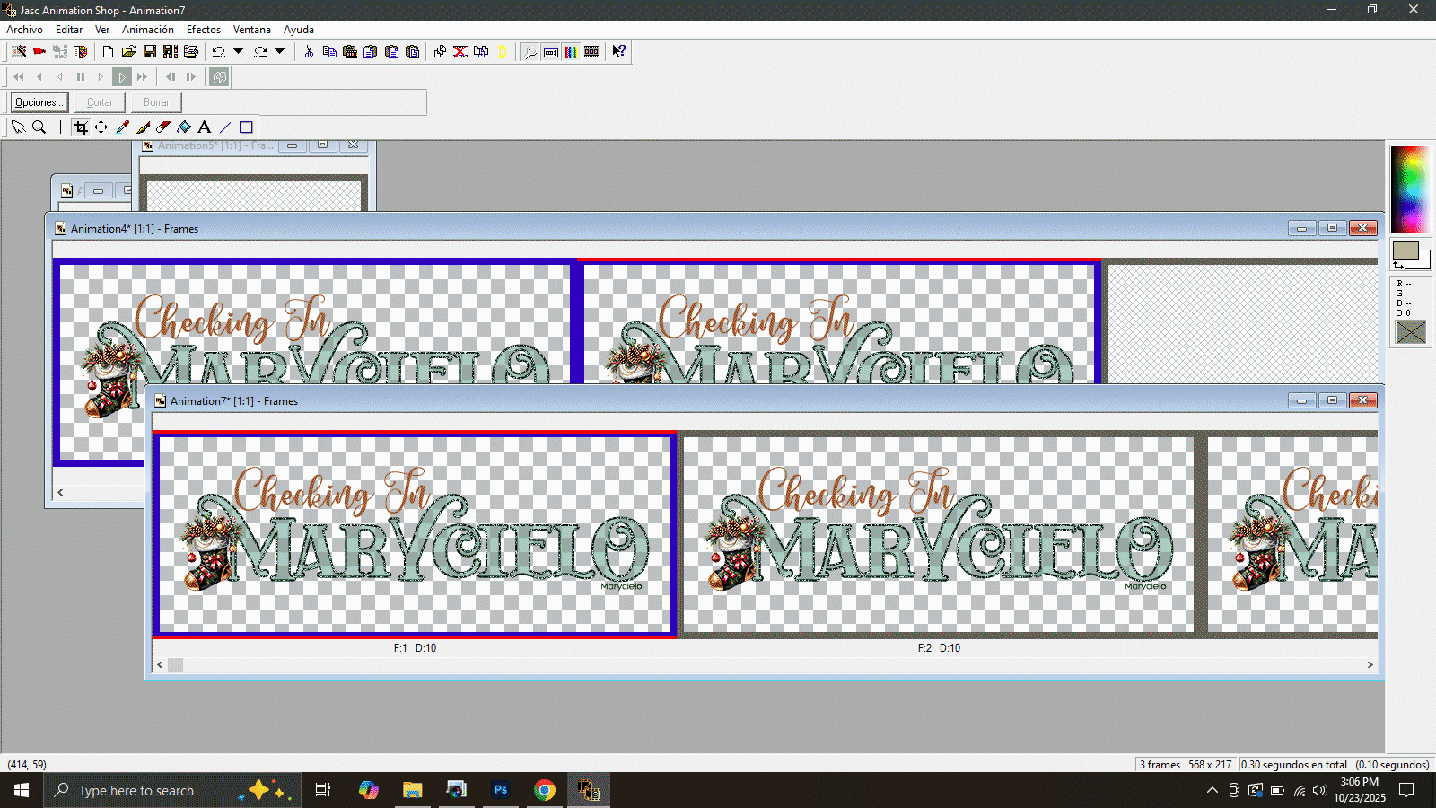The image size is (1436, 808).
Task: Select the Dropper tool
Action: point(123,127)
